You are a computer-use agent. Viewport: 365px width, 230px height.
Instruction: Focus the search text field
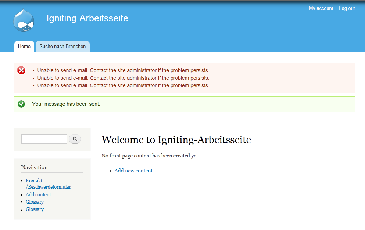point(44,139)
